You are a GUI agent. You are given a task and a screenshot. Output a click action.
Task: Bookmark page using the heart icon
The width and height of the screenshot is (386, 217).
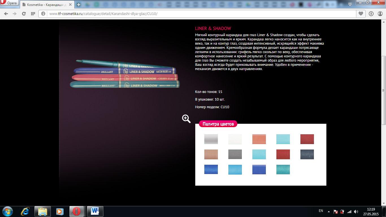pyautogui.click(x=361, y=14)
